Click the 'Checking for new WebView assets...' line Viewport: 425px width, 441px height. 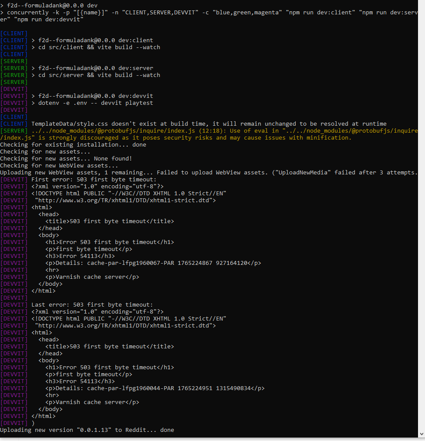click(x=59, y=166)
